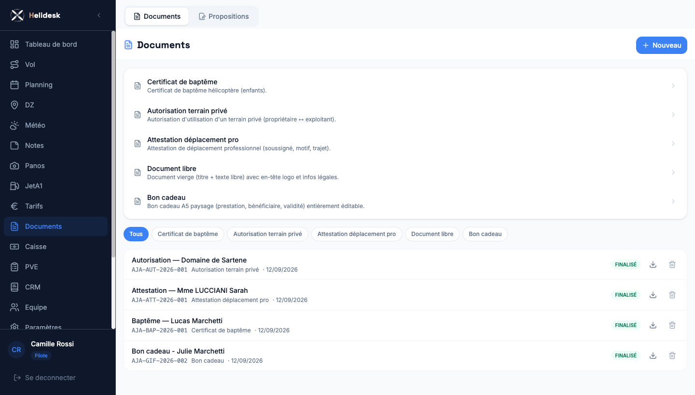The image size is (695, 395).
Task: Download the Autorisation — Domaine de Sartene document
Action: (x=653, y=264)
